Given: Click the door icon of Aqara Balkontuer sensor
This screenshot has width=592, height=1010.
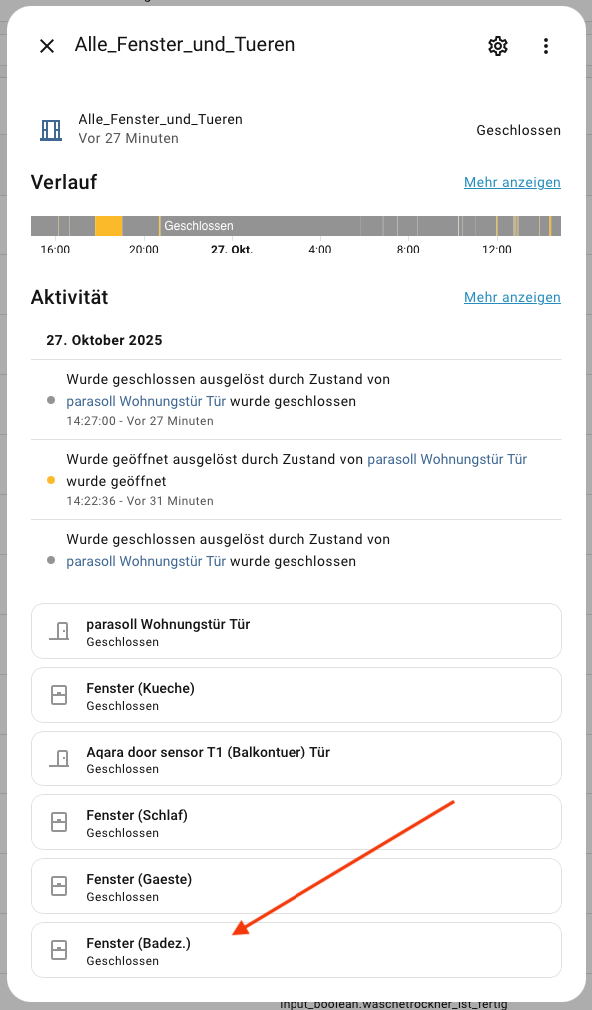Looking at the screenshot, I should (x=59, y=758).
